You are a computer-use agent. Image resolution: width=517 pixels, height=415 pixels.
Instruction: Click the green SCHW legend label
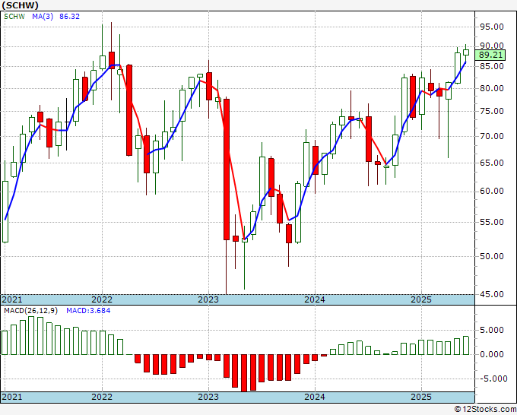coord(14,17)
